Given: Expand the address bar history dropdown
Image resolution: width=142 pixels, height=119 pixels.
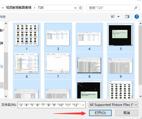Looking at the screenshot, I should [75, 8].
